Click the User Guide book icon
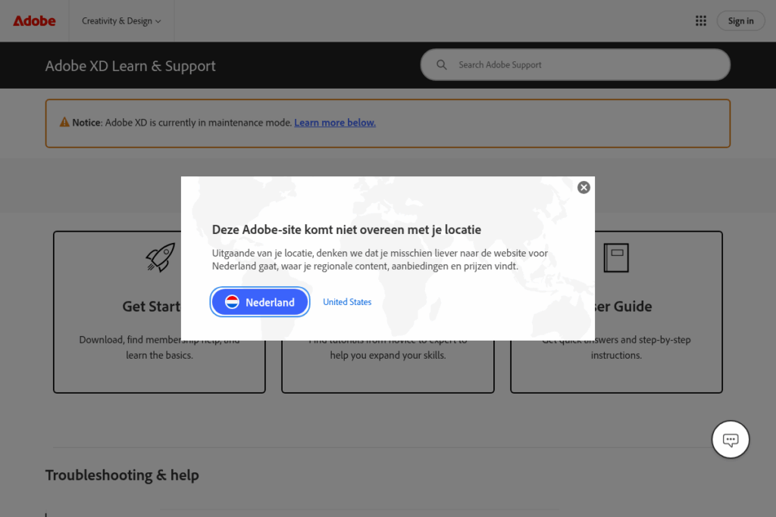 coord(616,257)
